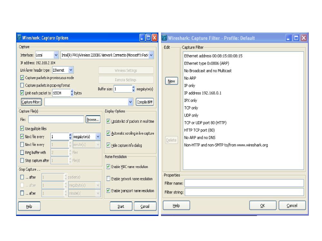The image size is (322, 241).
Task: Open the Capture Filter combo box arrow
Action: (130, 102)
